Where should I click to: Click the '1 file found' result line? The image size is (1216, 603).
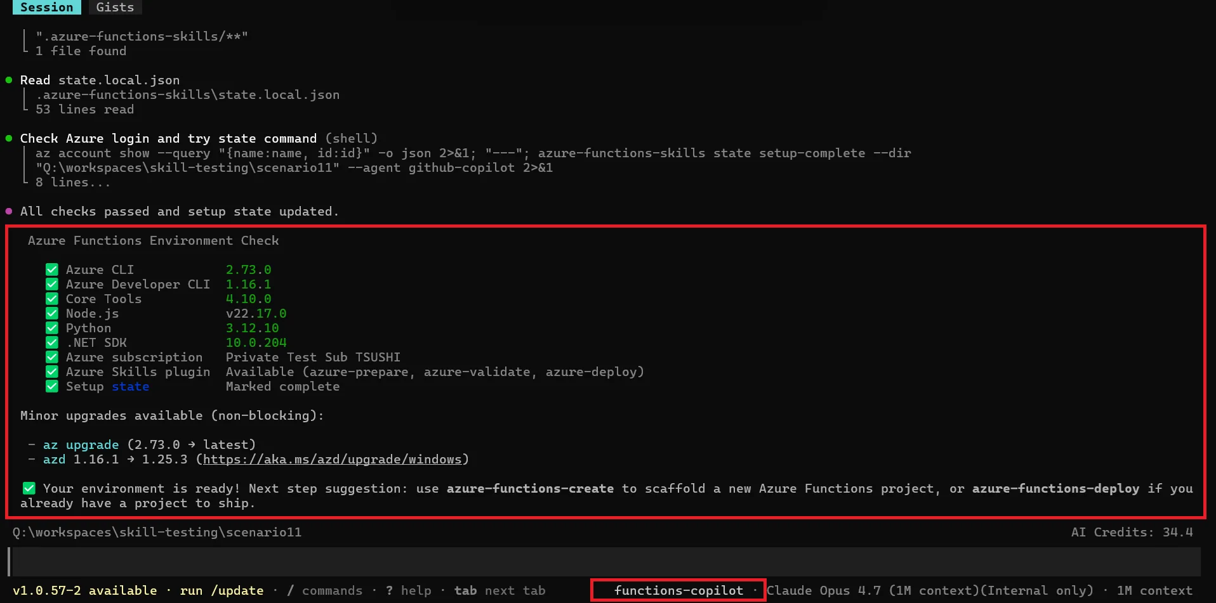point(81,51)
